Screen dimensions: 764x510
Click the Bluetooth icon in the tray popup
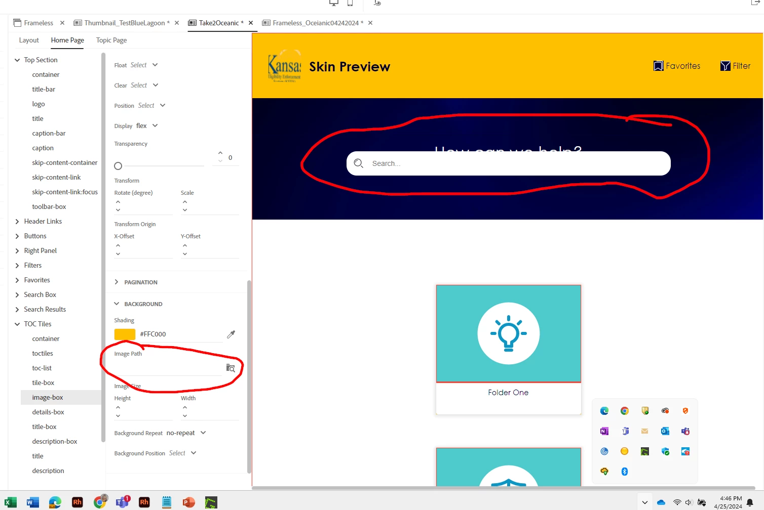pyautogui.click(x=625, y=472)
